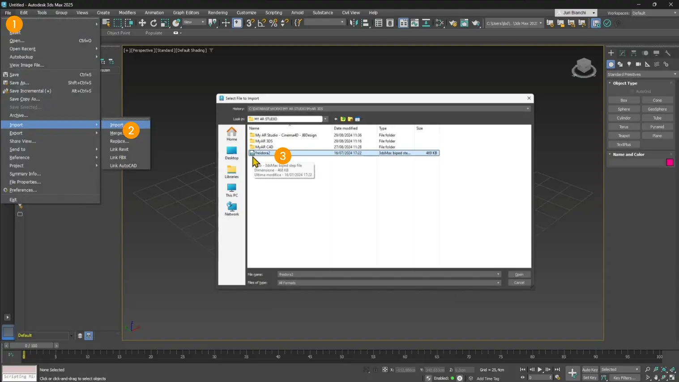Screen dimensions: 679x382
Task: Select the Rotate tool in main toolbar
Action: (x=154, y=23)
